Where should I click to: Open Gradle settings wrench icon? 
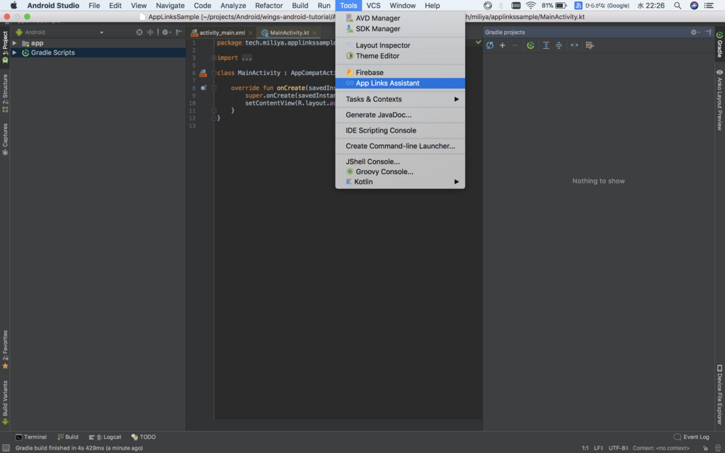(x=590, y=45)
